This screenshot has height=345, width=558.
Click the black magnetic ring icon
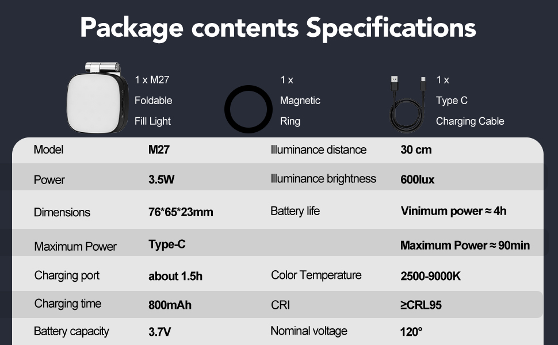pos(247,109)
